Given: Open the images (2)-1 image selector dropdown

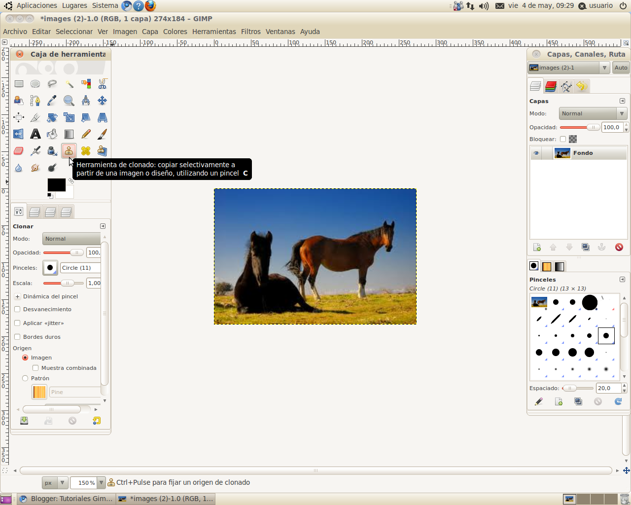Looking at the screenshot, I should [569, 68].
